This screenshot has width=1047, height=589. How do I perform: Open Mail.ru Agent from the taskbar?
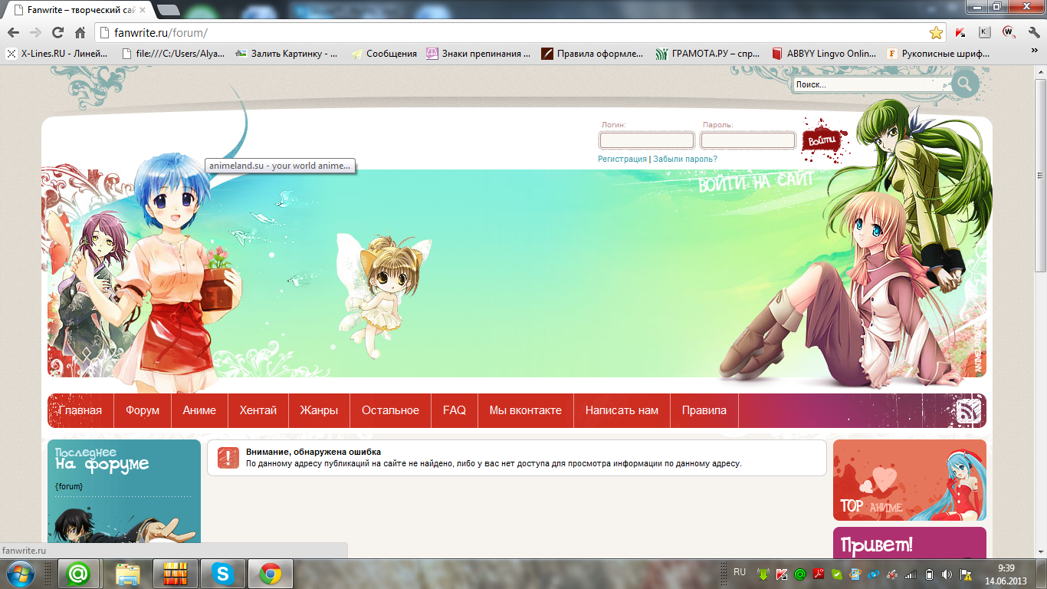coord(80,574)
